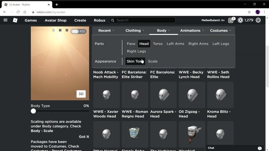This screenshot has height=151, width=269.
Task: Open the Chrome profile avatar
Action: (x=258, y=12)
